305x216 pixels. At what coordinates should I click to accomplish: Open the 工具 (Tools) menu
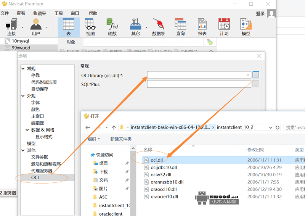point(59,13)
